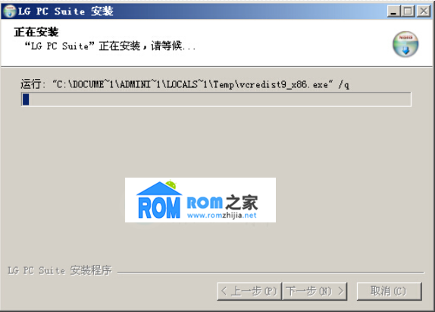Click the blue ROM house logo

[x=159, y=200]
